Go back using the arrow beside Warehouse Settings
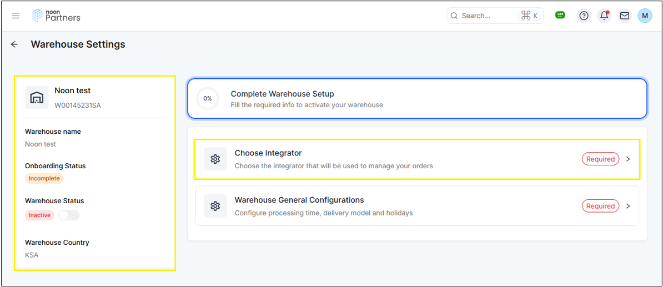Image resolution: width=663 pixels, height=287 pixels. tap(14, 44)
